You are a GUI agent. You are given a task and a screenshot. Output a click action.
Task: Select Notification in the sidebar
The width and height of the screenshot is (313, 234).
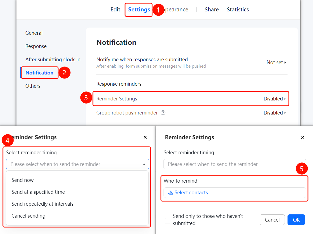[x=39, y=73]
